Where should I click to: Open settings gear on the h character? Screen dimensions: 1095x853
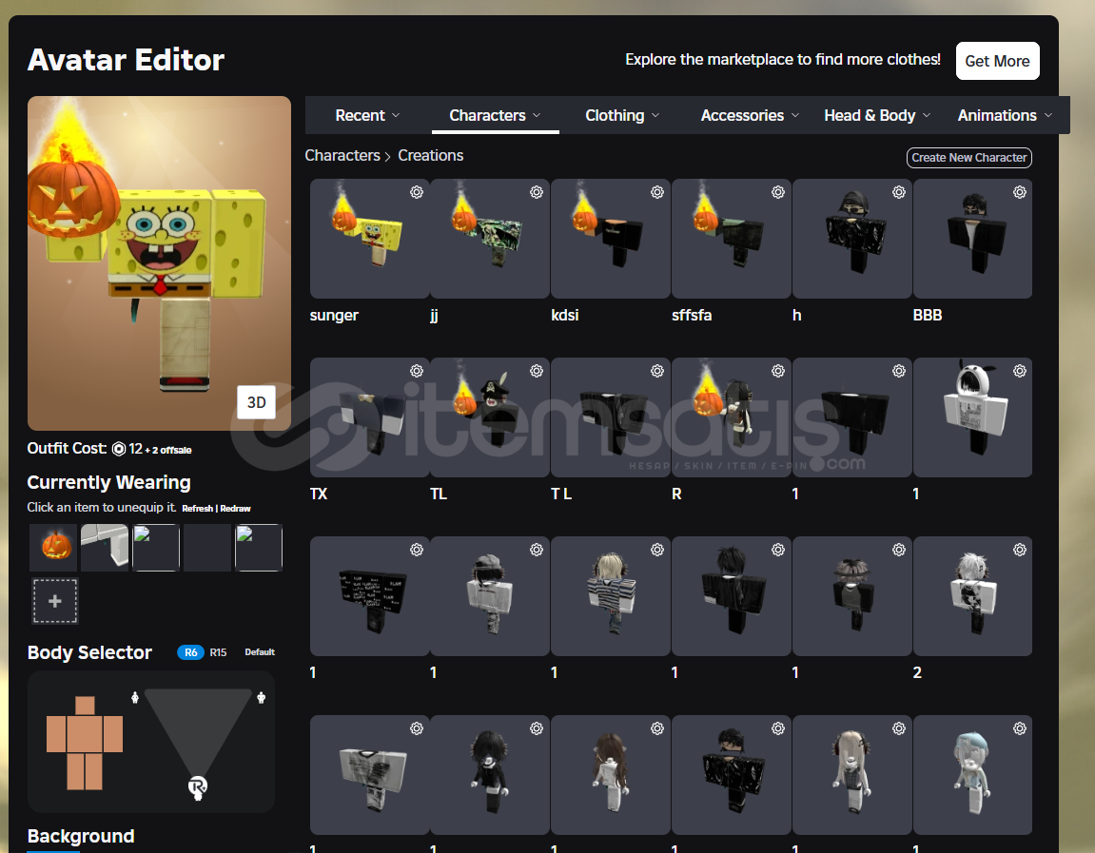[x=899, y=192]
